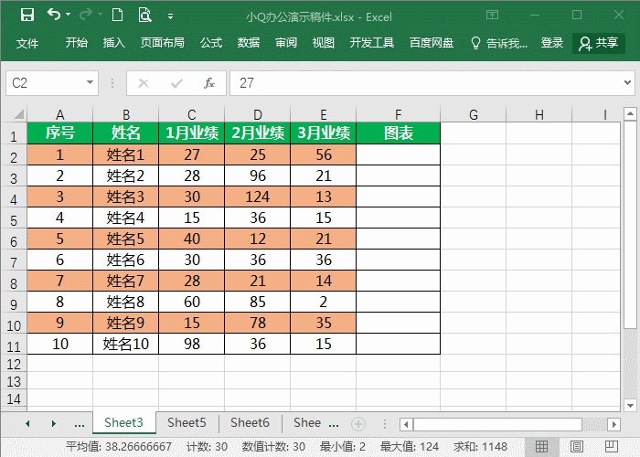Switch to the 数据 tab
640x457 pixels.
pyautogui.click(x=249, y=43)
